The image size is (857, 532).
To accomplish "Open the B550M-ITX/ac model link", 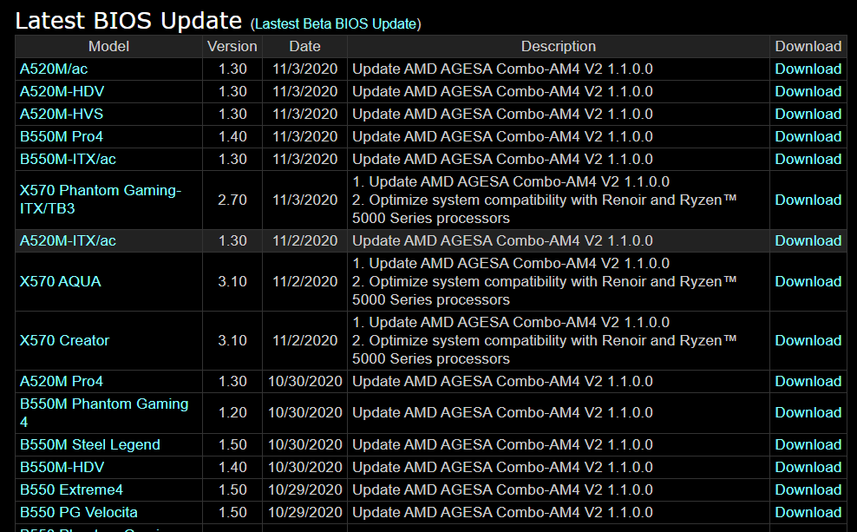I will (68, 159).
